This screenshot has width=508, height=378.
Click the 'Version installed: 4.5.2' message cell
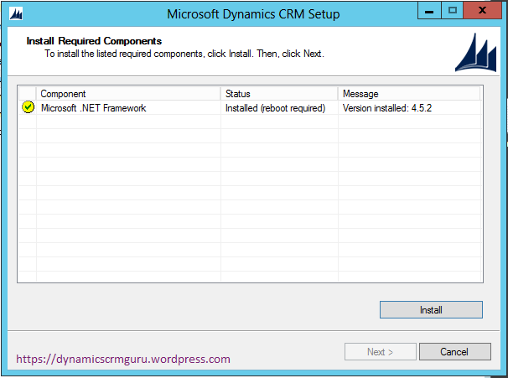click(x=385, y=108)
